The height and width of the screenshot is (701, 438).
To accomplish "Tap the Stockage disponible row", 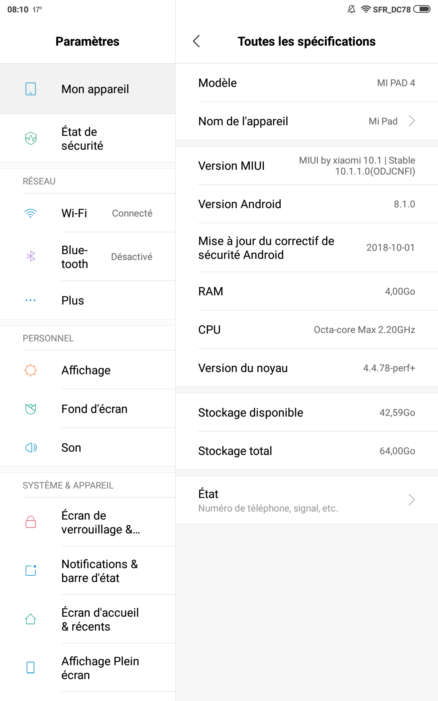I will (307, 413).
